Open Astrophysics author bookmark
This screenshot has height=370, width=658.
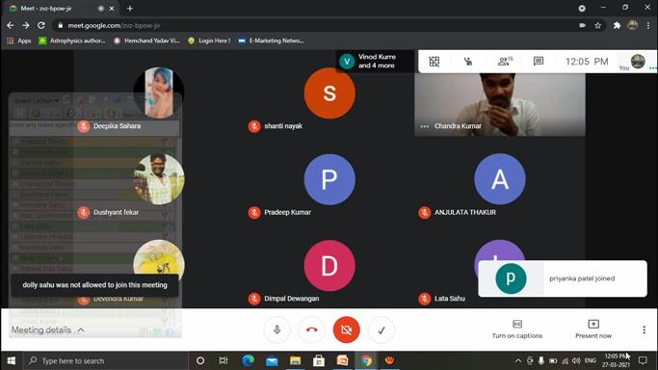[71, 40]
